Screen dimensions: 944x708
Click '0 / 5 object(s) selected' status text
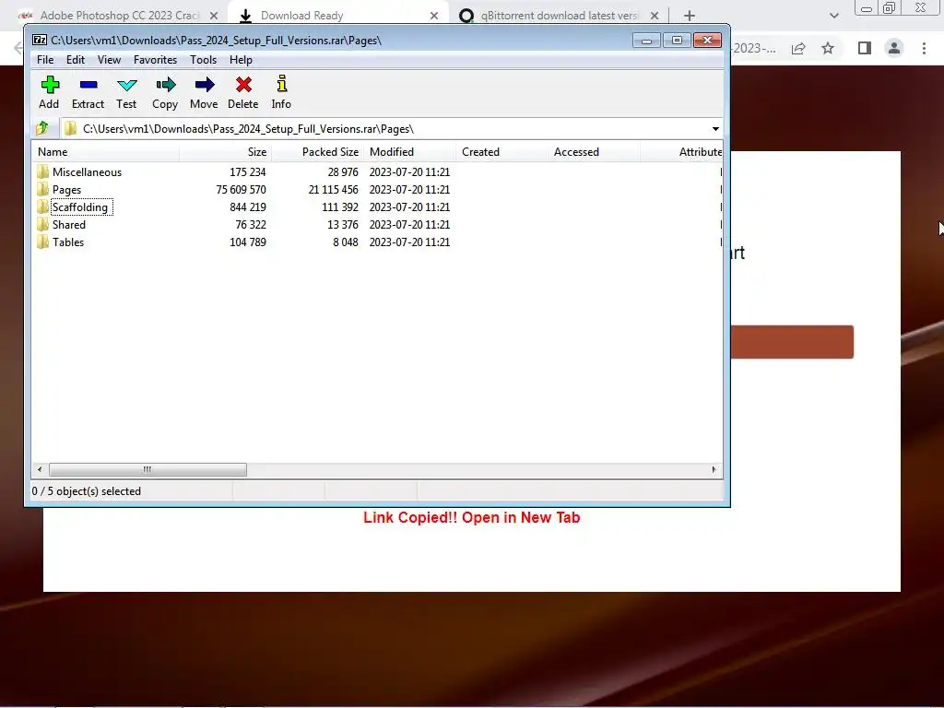pos(86,491)
